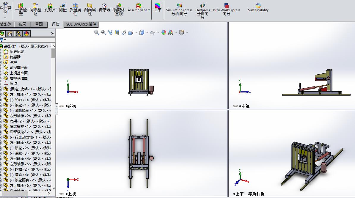Select the 评估 evaluate tab
This screenshot has width=355, height=198.
click(56, 24)
